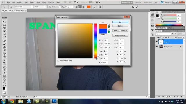Expand the status bar info arrow
The image size is (186, 104).
click(34, 97)
